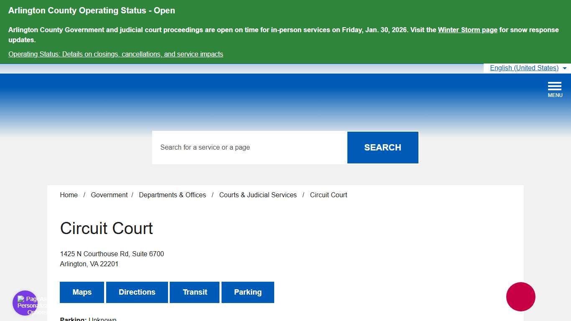The width and height of the screenshot is (571, 321).
Task: Open Government breadcrumb link
Action: point(109,195)
